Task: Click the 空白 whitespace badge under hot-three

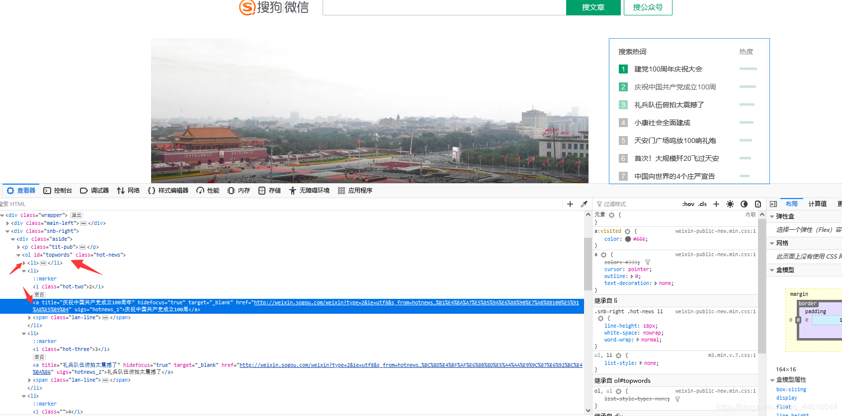Action: (x=39, y=357)
